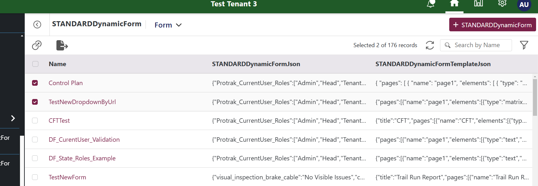Image resolution: width=538 pixels, height=186 pixels.
Task: Tick the CFTTest row checkbox
Action: (x=35, y=121)
